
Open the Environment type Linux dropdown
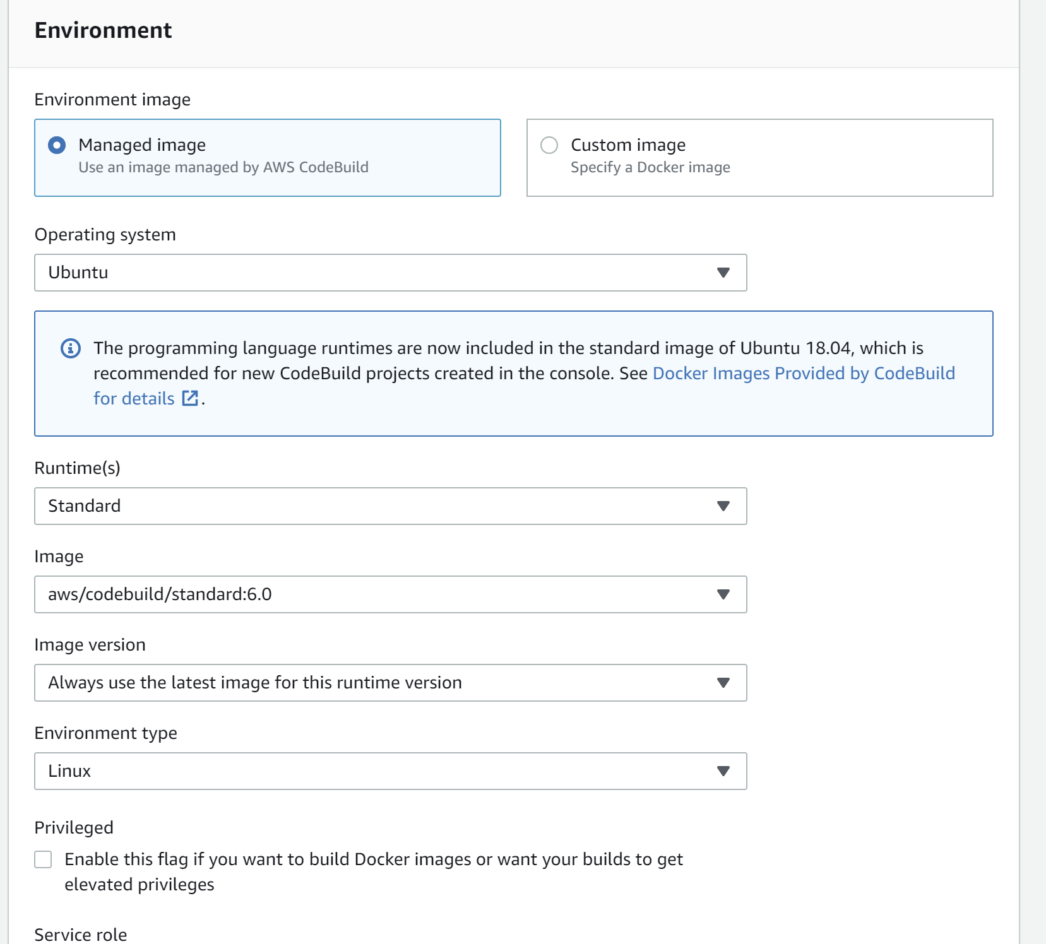tap(391, 771)
